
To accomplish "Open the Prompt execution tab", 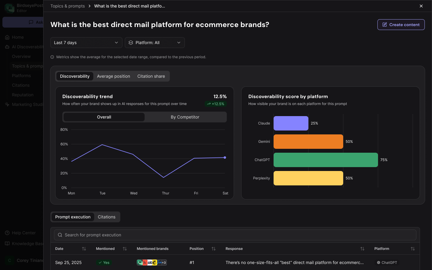I will [73, 217].
